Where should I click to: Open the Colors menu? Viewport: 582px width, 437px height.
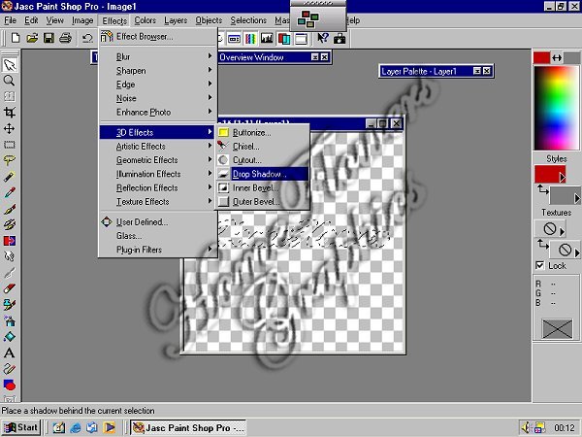pos(145,20)
